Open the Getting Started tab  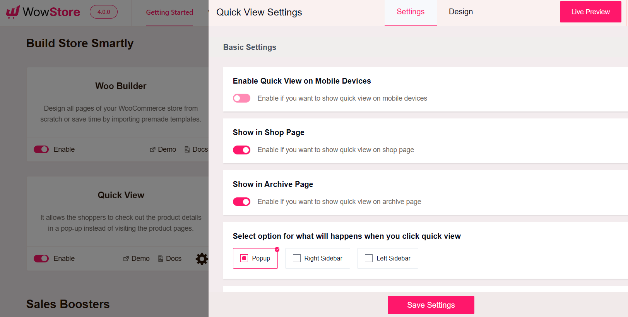click(x=169, y=12)
